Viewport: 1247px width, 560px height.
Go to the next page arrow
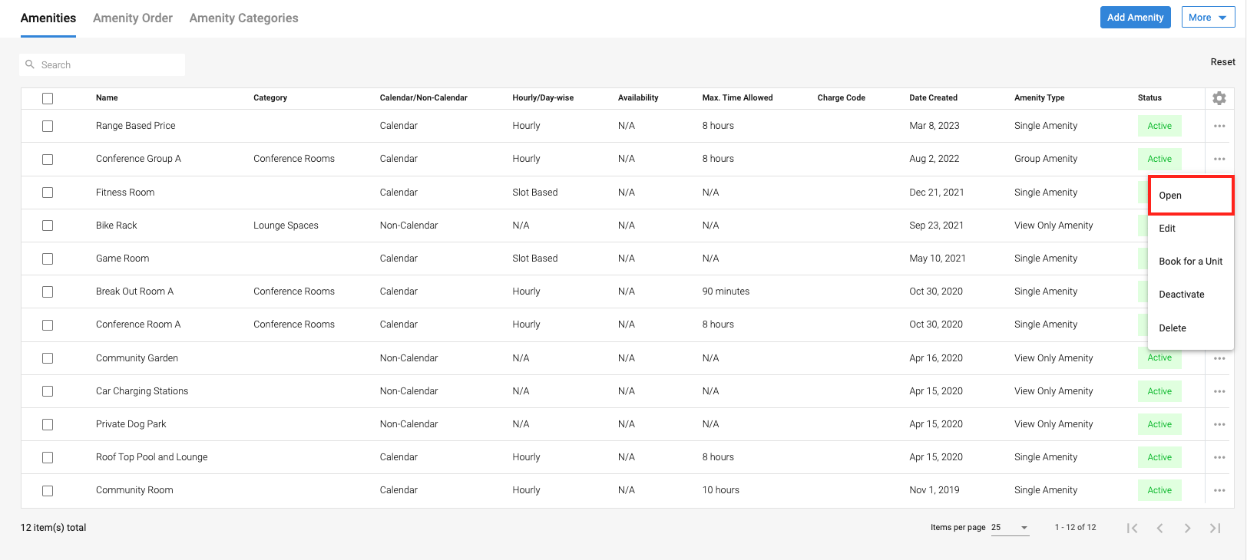coord(1187,528)
